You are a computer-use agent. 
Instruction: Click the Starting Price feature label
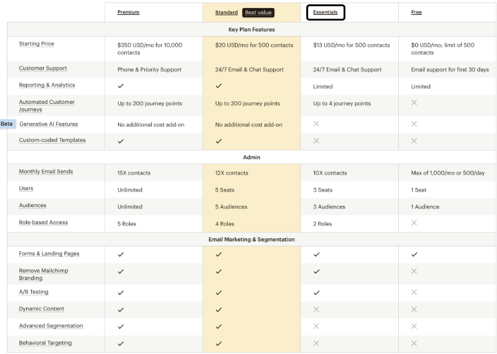[x=37, y=44]
